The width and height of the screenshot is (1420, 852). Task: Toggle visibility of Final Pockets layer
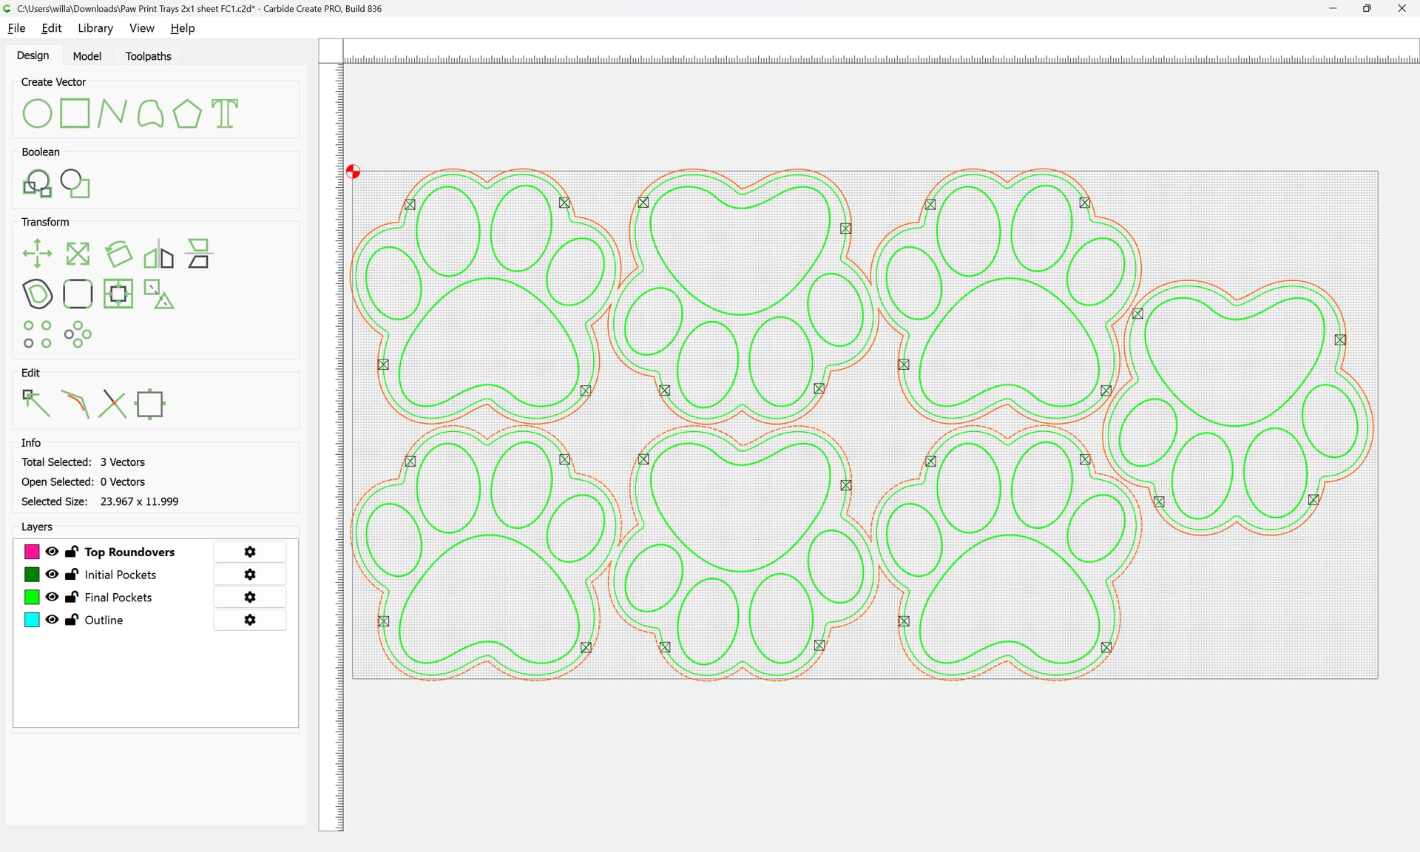[x=52, y=597]
